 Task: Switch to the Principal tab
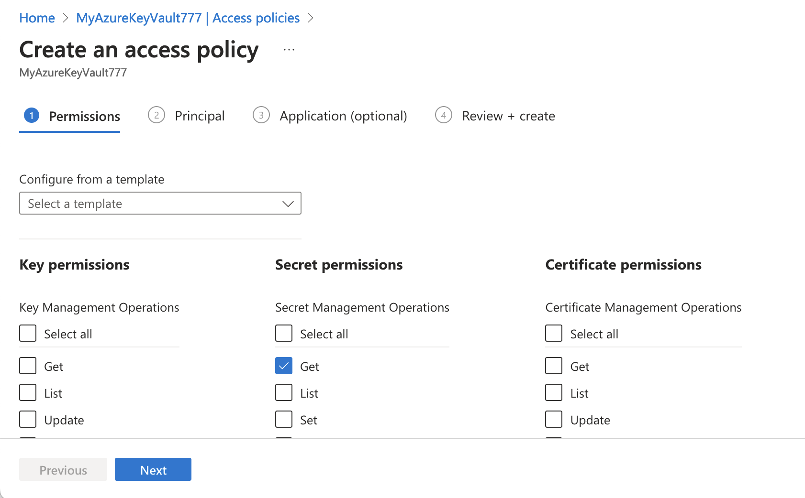coord(200,116)
